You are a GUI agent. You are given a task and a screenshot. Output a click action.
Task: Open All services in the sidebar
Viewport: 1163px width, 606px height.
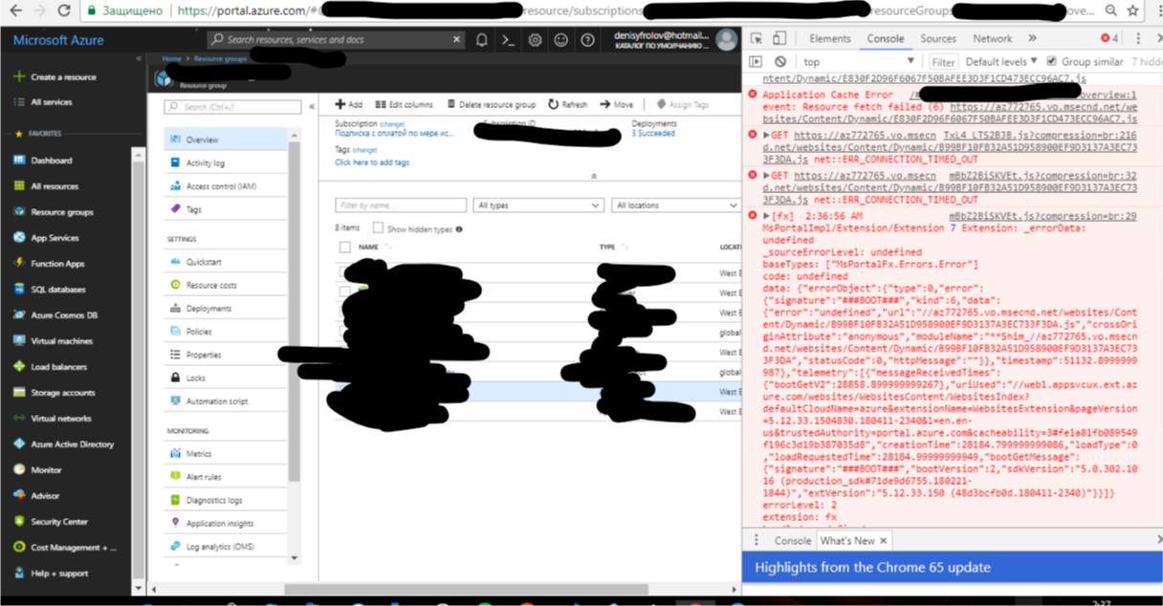coord(50,102)
